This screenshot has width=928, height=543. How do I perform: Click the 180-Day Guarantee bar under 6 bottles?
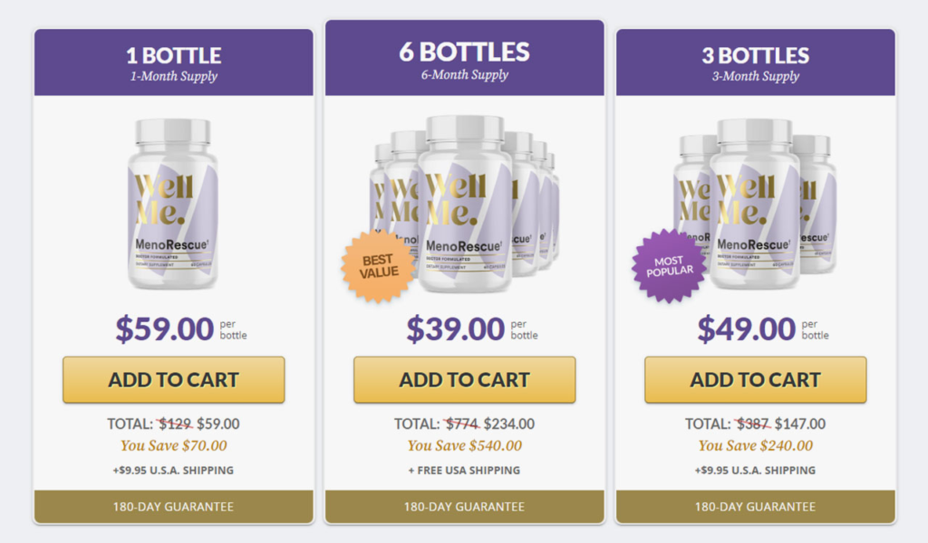(465, 507)
